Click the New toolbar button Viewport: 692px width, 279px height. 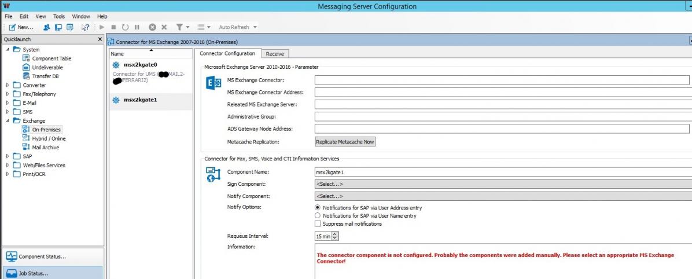coord(21,27)
